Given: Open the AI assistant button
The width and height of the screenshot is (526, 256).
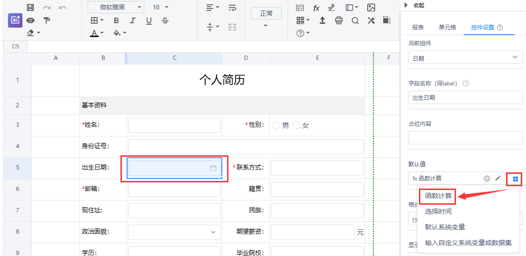Looking at the screenshot, I should (15, 20).
